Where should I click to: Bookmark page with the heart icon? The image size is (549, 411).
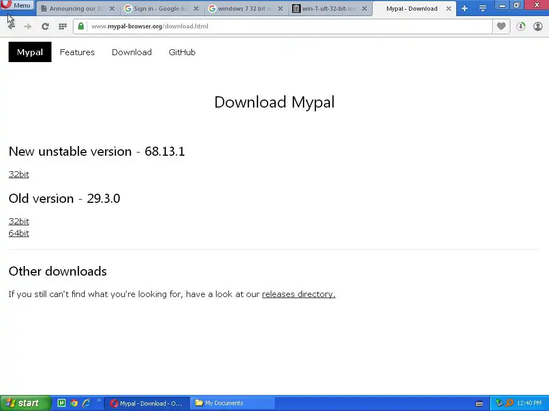click(501, 26)
